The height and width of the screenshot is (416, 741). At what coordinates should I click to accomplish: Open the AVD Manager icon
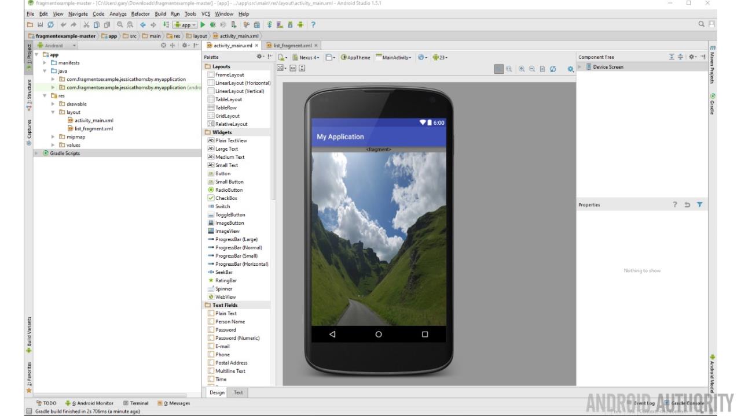(x=280, y=25)
